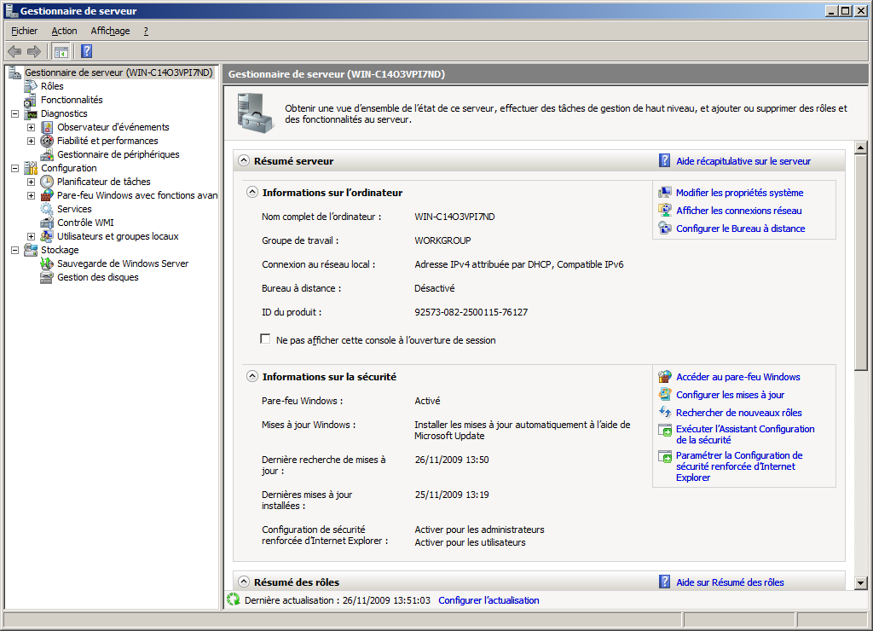This screenshot has height=631, width=873.
Task: Click the Rôles icon in tree
Action: pyautogui.click(x=32, y=86)
